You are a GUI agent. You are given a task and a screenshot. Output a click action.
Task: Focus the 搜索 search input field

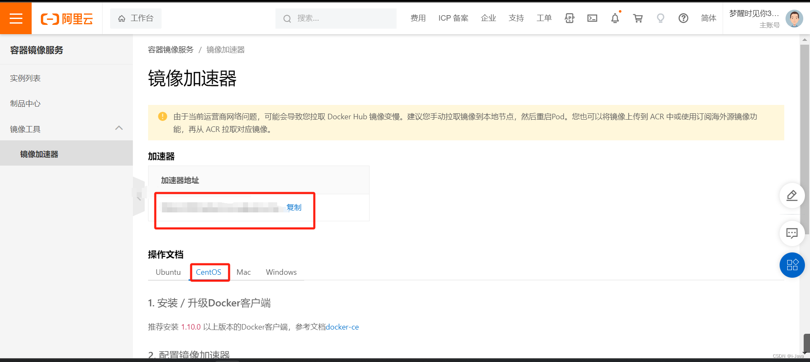click(336, 19)
